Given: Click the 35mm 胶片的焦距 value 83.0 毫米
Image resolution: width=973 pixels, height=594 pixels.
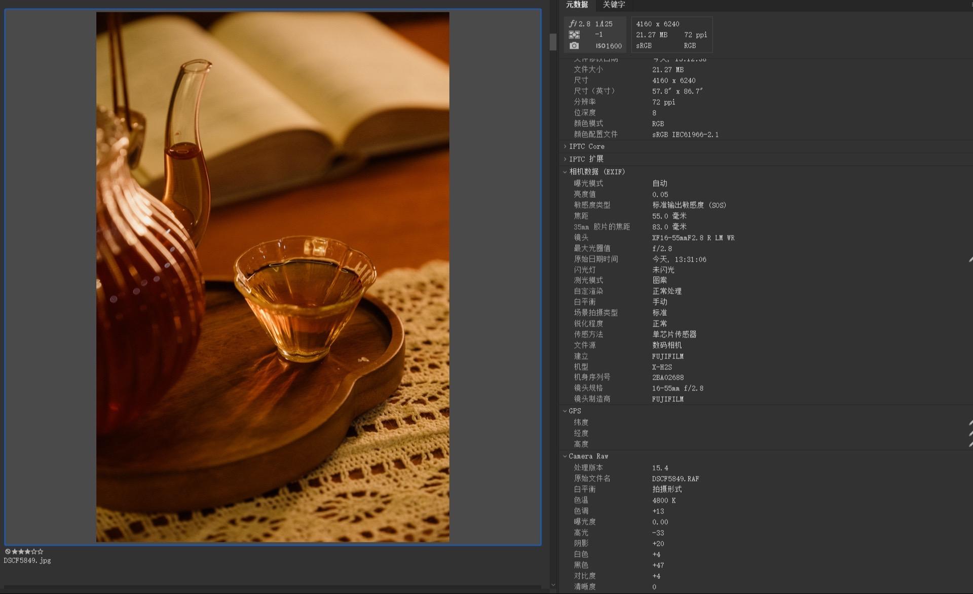Looking at the screenshot, I should click(x=669, y=227).
